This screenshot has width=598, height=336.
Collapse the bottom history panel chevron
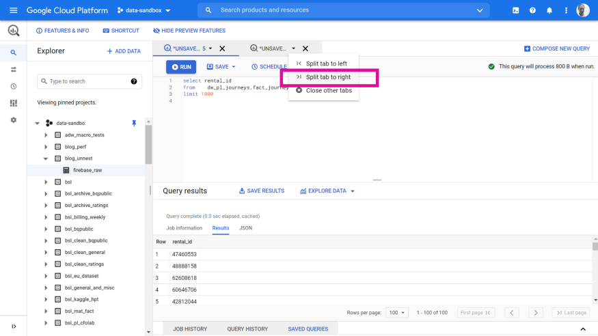pos(583,329)
